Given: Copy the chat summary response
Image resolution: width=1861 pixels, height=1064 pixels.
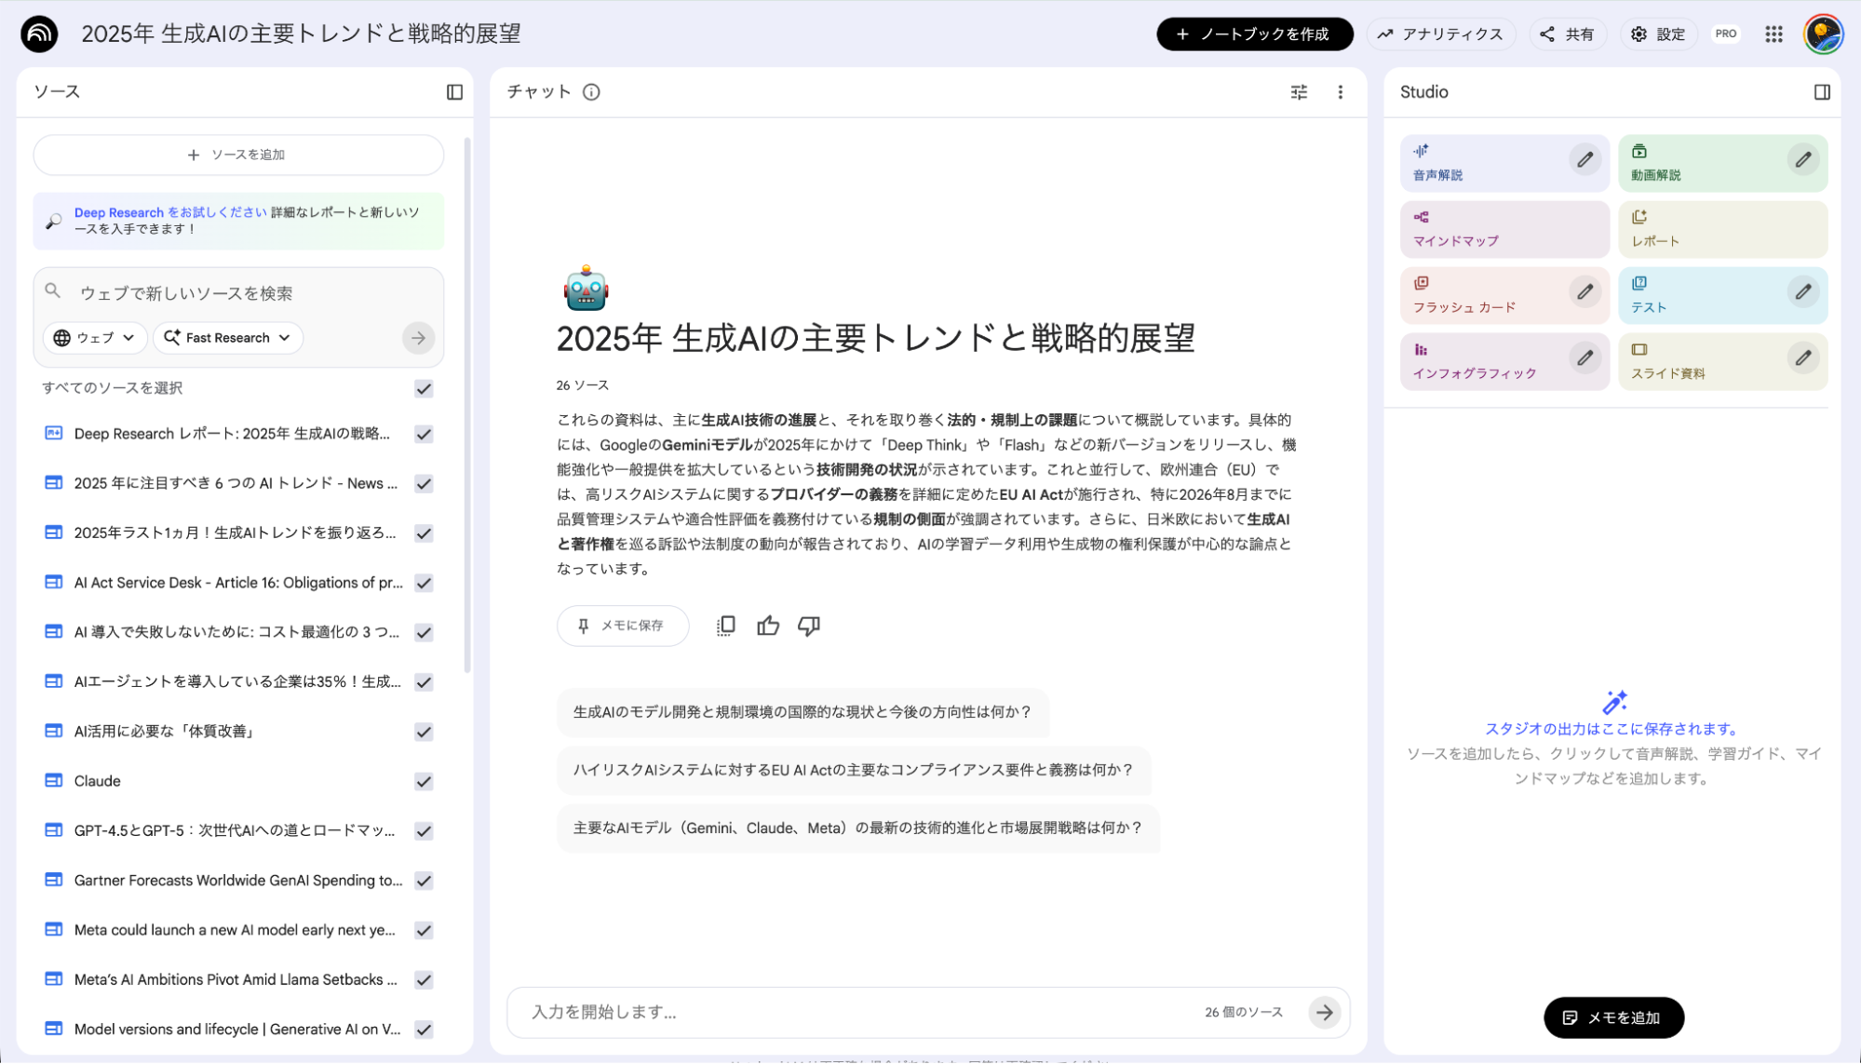Looking at the screenshot, I should click(x=725, y=626).
